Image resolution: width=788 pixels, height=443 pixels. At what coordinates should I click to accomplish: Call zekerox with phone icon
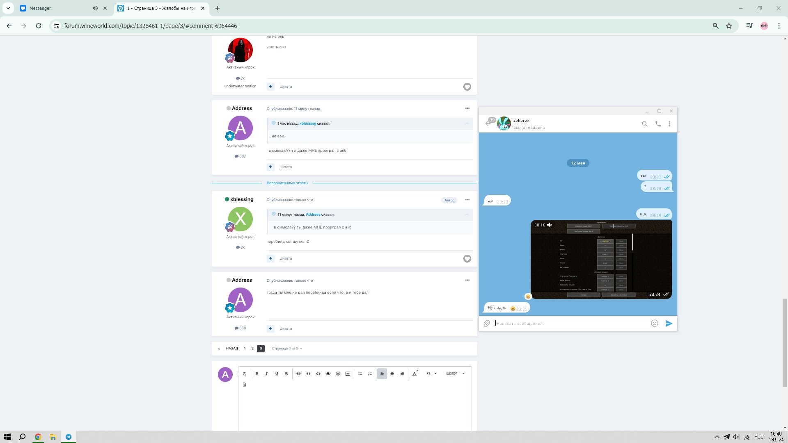coord(658,124)
